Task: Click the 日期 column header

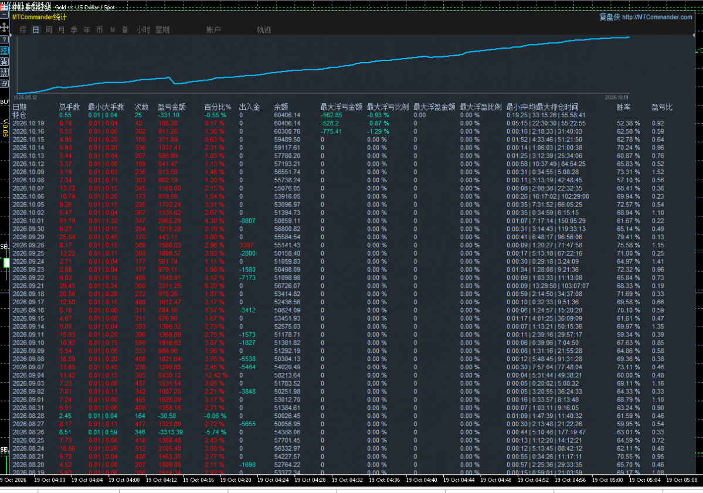Action: 20,107
